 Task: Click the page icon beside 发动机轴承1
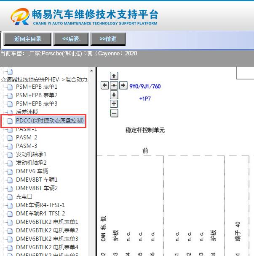[x=10, y=155]
